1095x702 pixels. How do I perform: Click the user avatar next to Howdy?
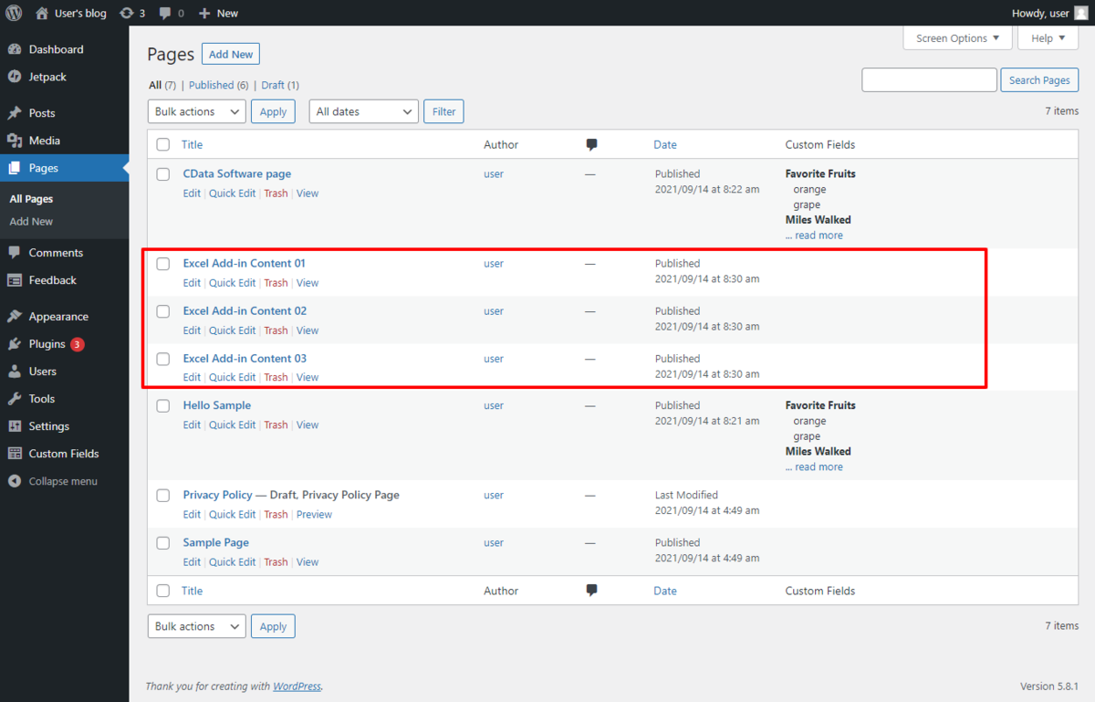point(1081,13)
